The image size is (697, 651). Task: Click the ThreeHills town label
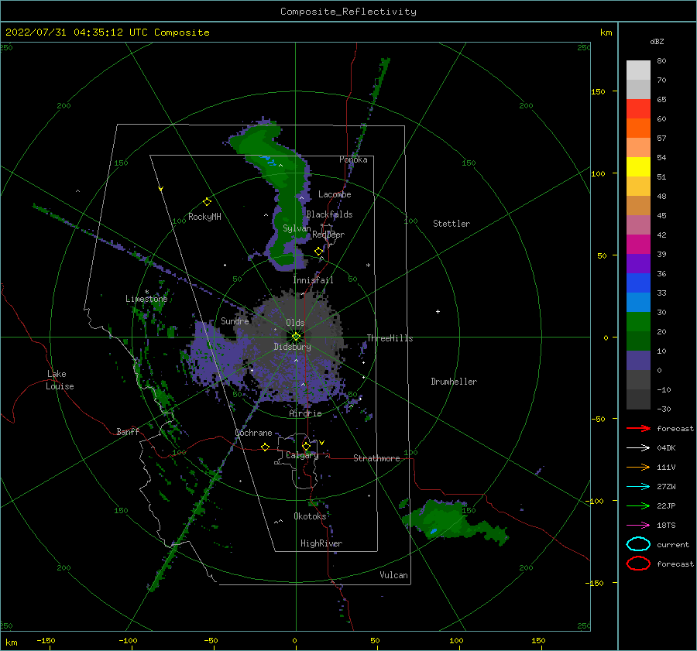390,338
